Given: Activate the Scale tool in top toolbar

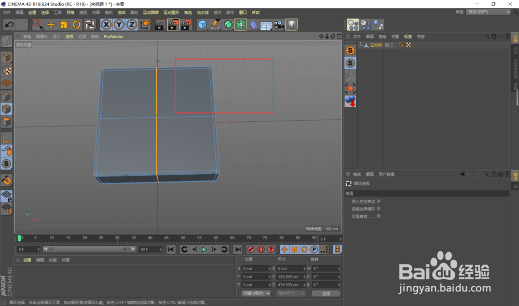Looking at the screenshot, I should (63, 24).
